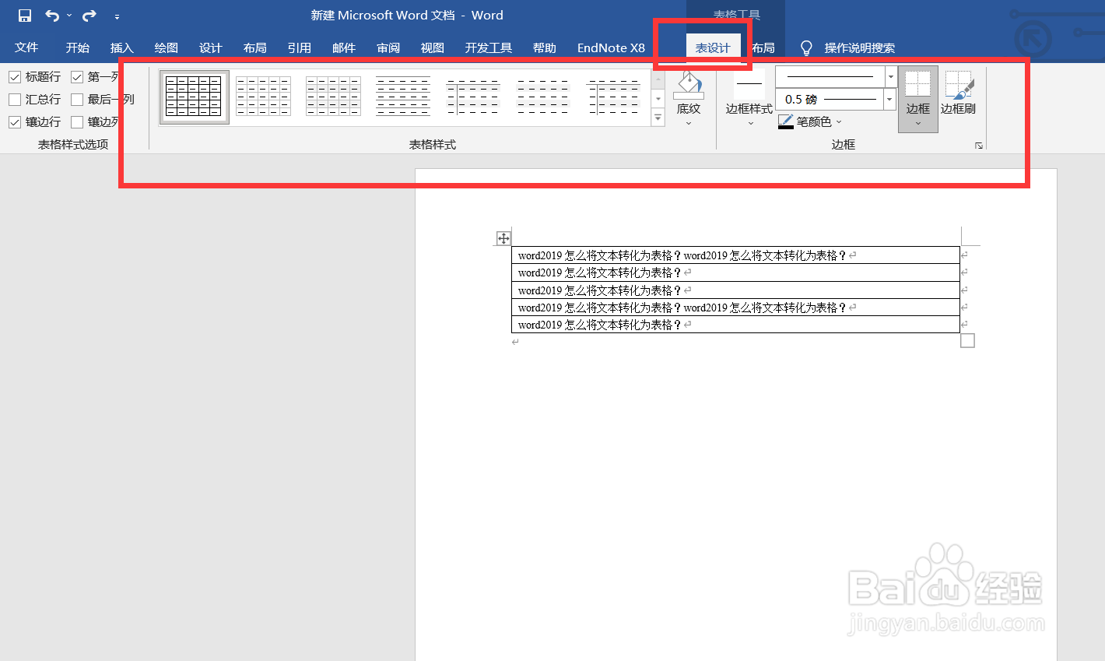Uncheck the 第一列 checkbox
The width and height of the screenshot is (1105, 661).
[77, 77]
